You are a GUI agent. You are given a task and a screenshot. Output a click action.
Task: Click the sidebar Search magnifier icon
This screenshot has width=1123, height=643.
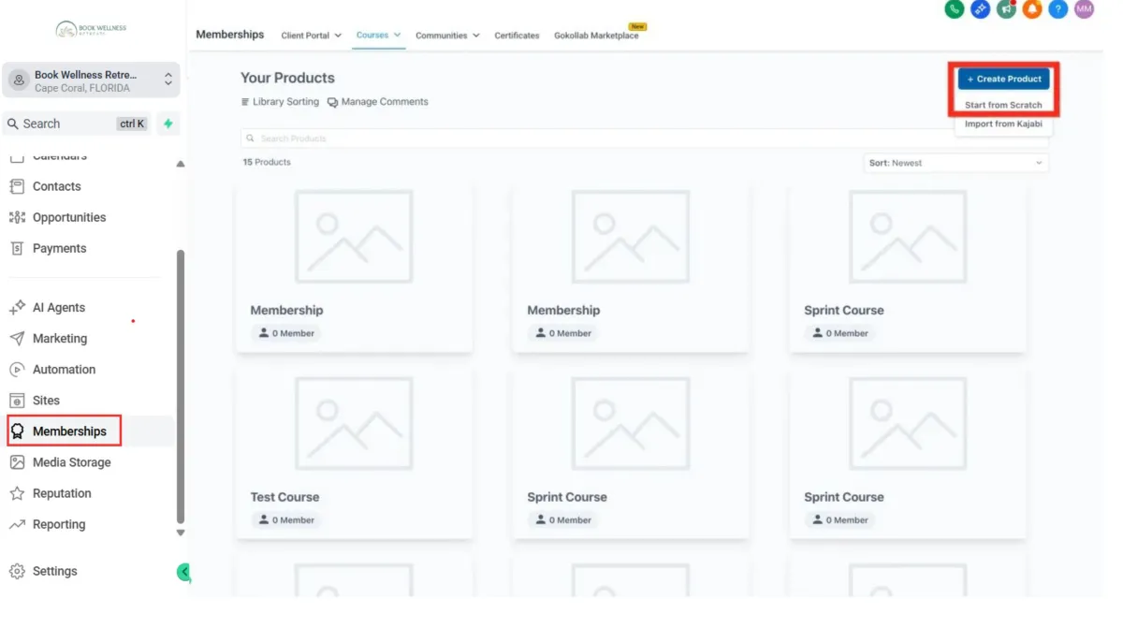pyautogui.click(x=13, y=124)
